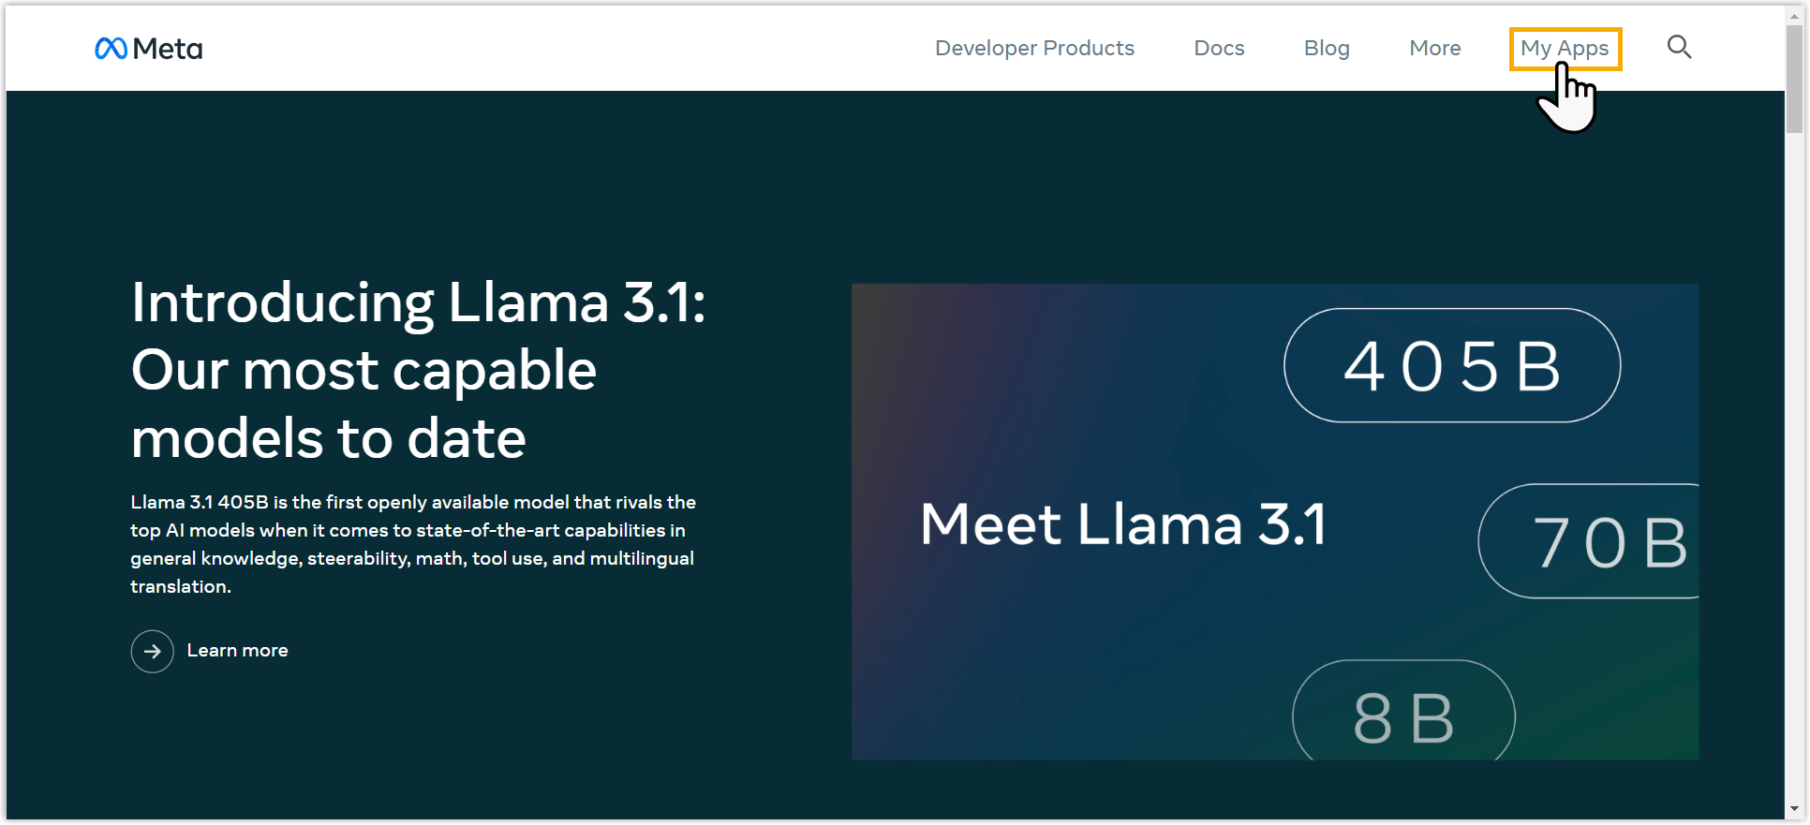Click the Introducing Llama 3.1 headline
1810x825 pixels.
(x=418, y=370)
